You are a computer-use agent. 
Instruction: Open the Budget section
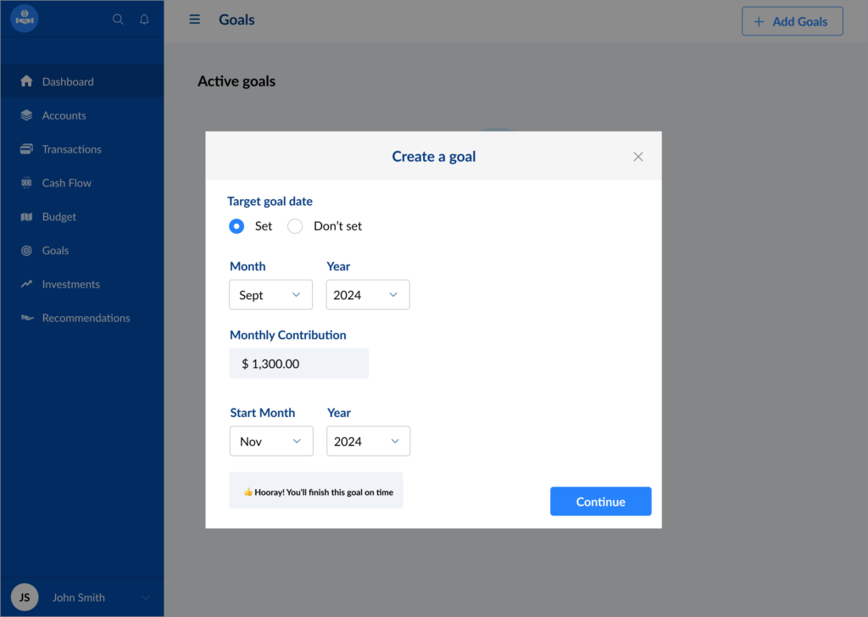point(61,216)
